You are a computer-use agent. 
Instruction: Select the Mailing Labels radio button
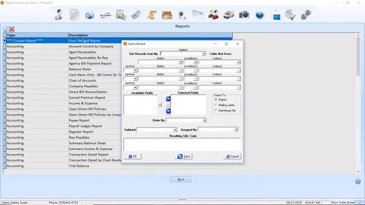click(216, 105)
